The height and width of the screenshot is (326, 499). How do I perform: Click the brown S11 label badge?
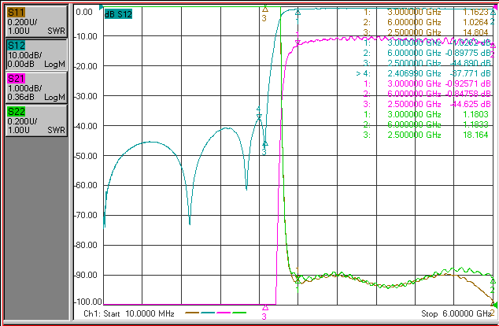coord(17,13)
